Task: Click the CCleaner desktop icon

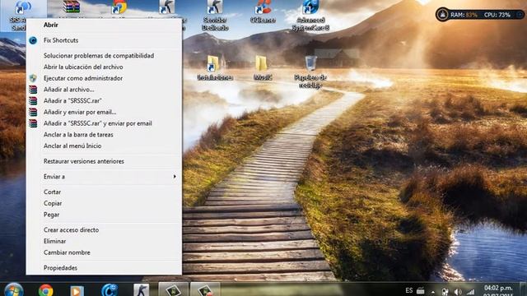Action: [263, 12]
